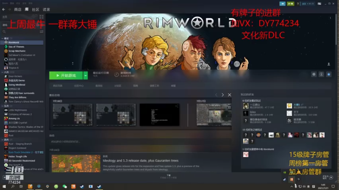Go back with the left arrow in Steam

click(x=3, y=9)
